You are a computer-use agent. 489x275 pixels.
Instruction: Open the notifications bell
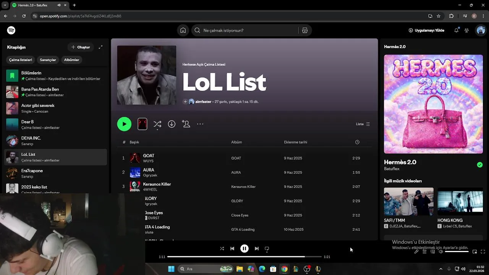pyautogui.click(x=456, y=30)
